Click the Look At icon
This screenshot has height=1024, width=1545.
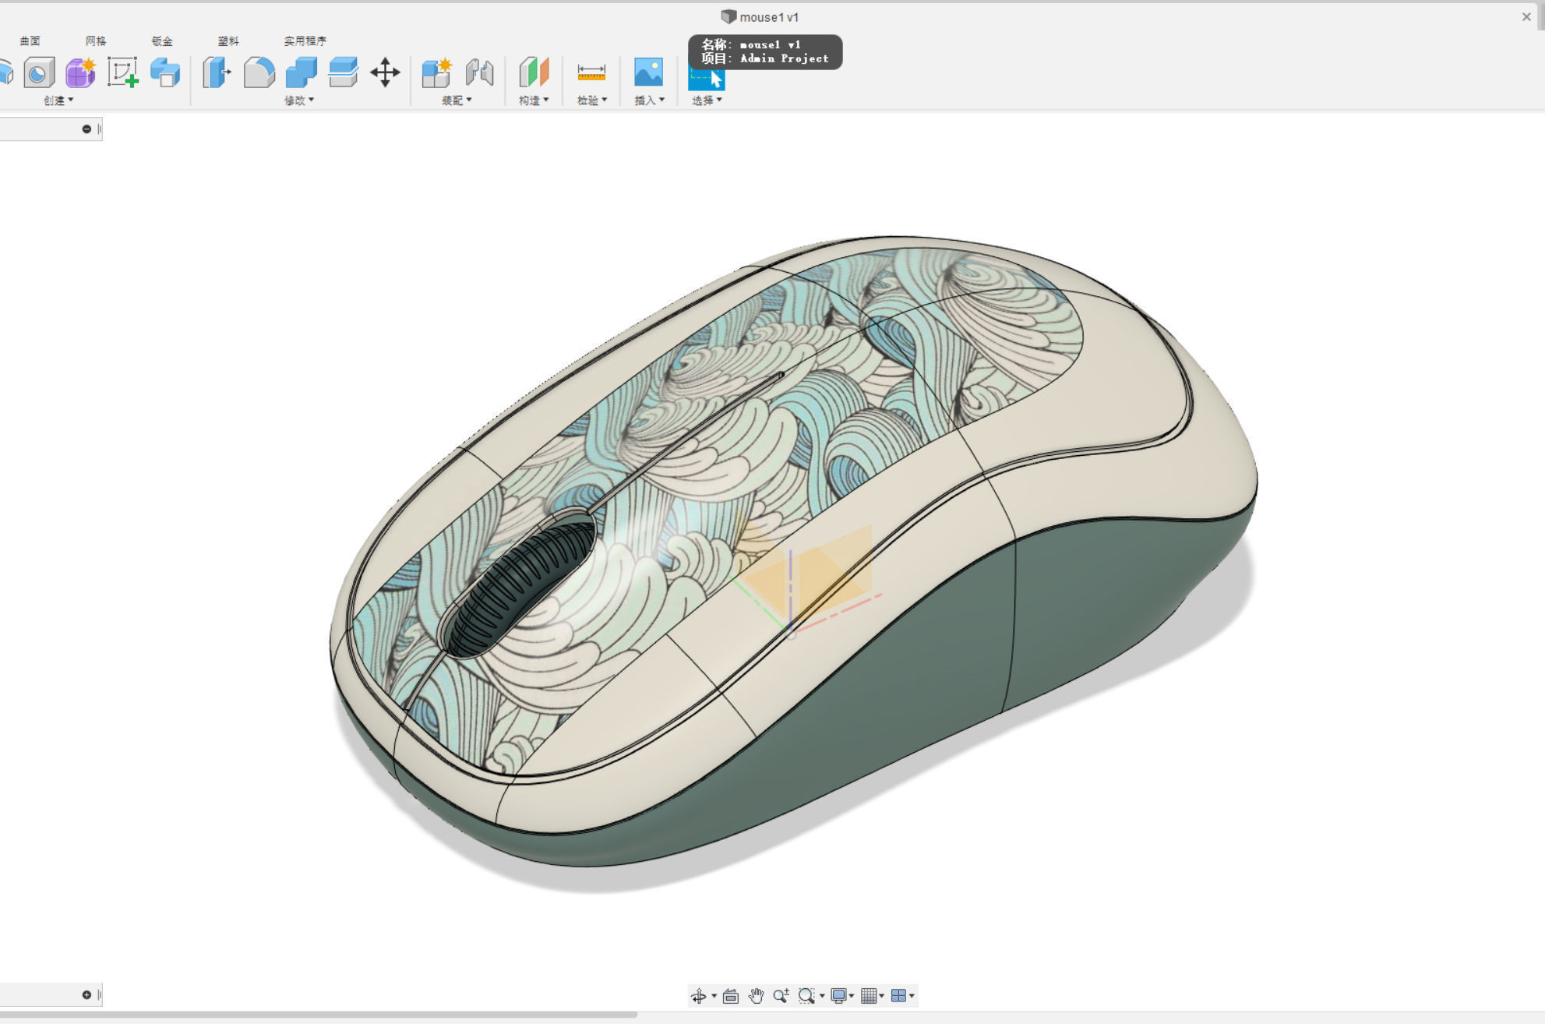pyautogui.click(x=730, y=996)
